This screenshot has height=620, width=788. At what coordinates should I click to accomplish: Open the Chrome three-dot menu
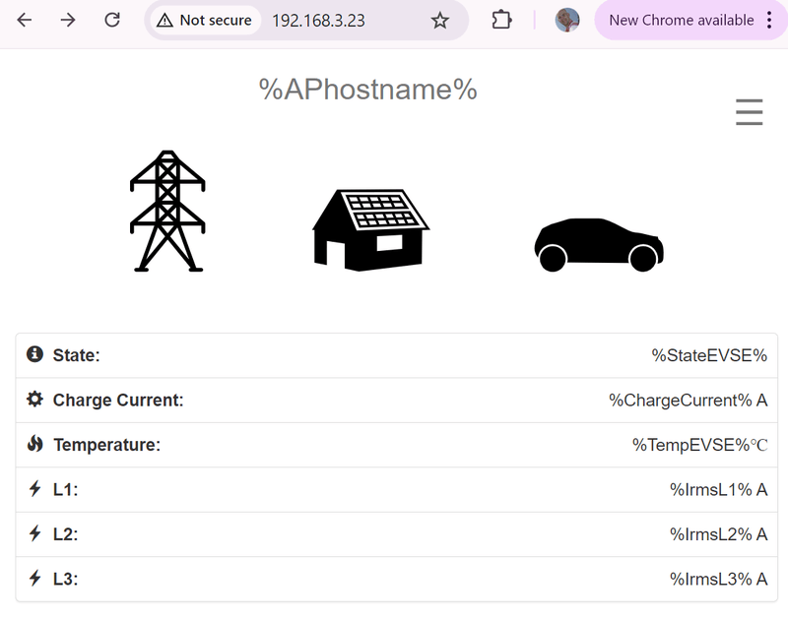click(769, 20)
